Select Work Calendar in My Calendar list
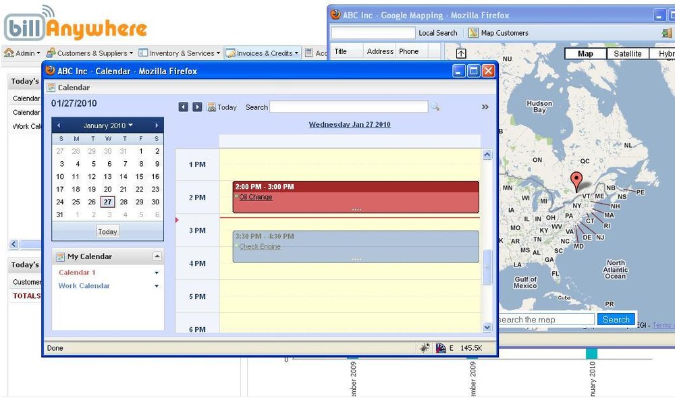Screen dimensions: 675x398 [x=84, y=286]
